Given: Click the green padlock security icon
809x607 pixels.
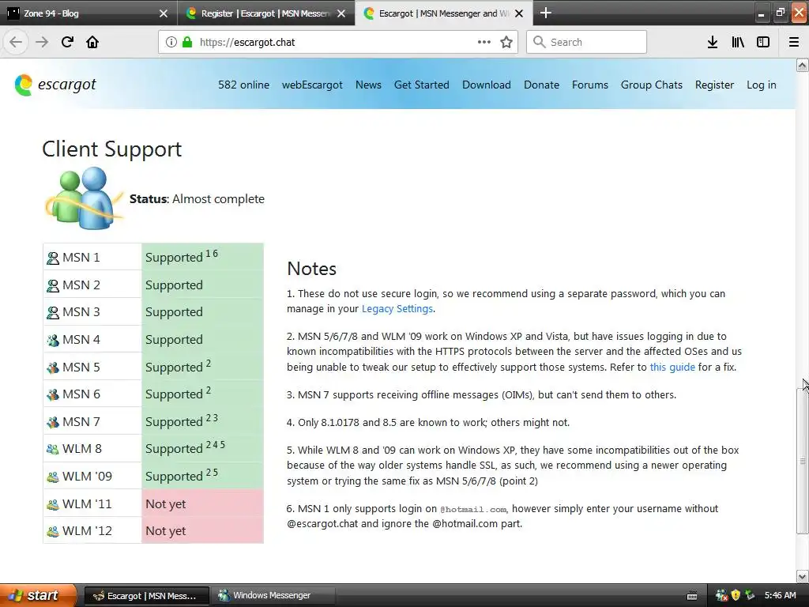Looking at the screenshot, I should [x=187, y=42].
